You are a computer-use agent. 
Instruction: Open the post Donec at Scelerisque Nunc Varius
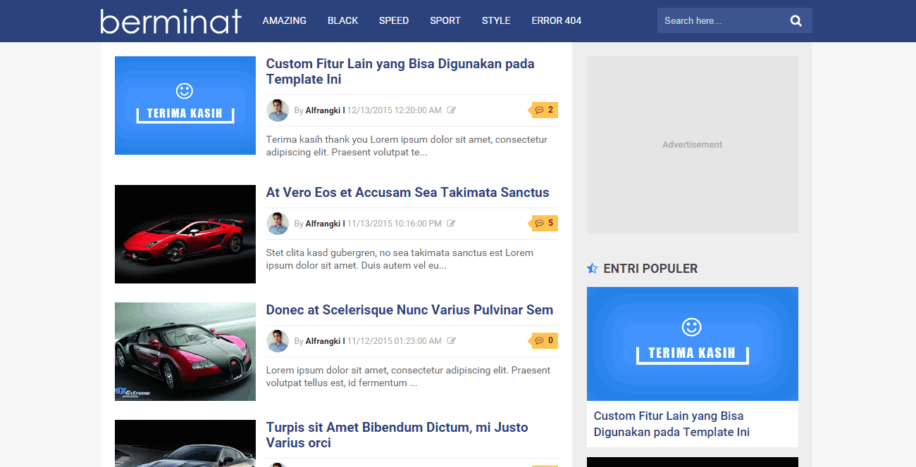tap(409, 310)
